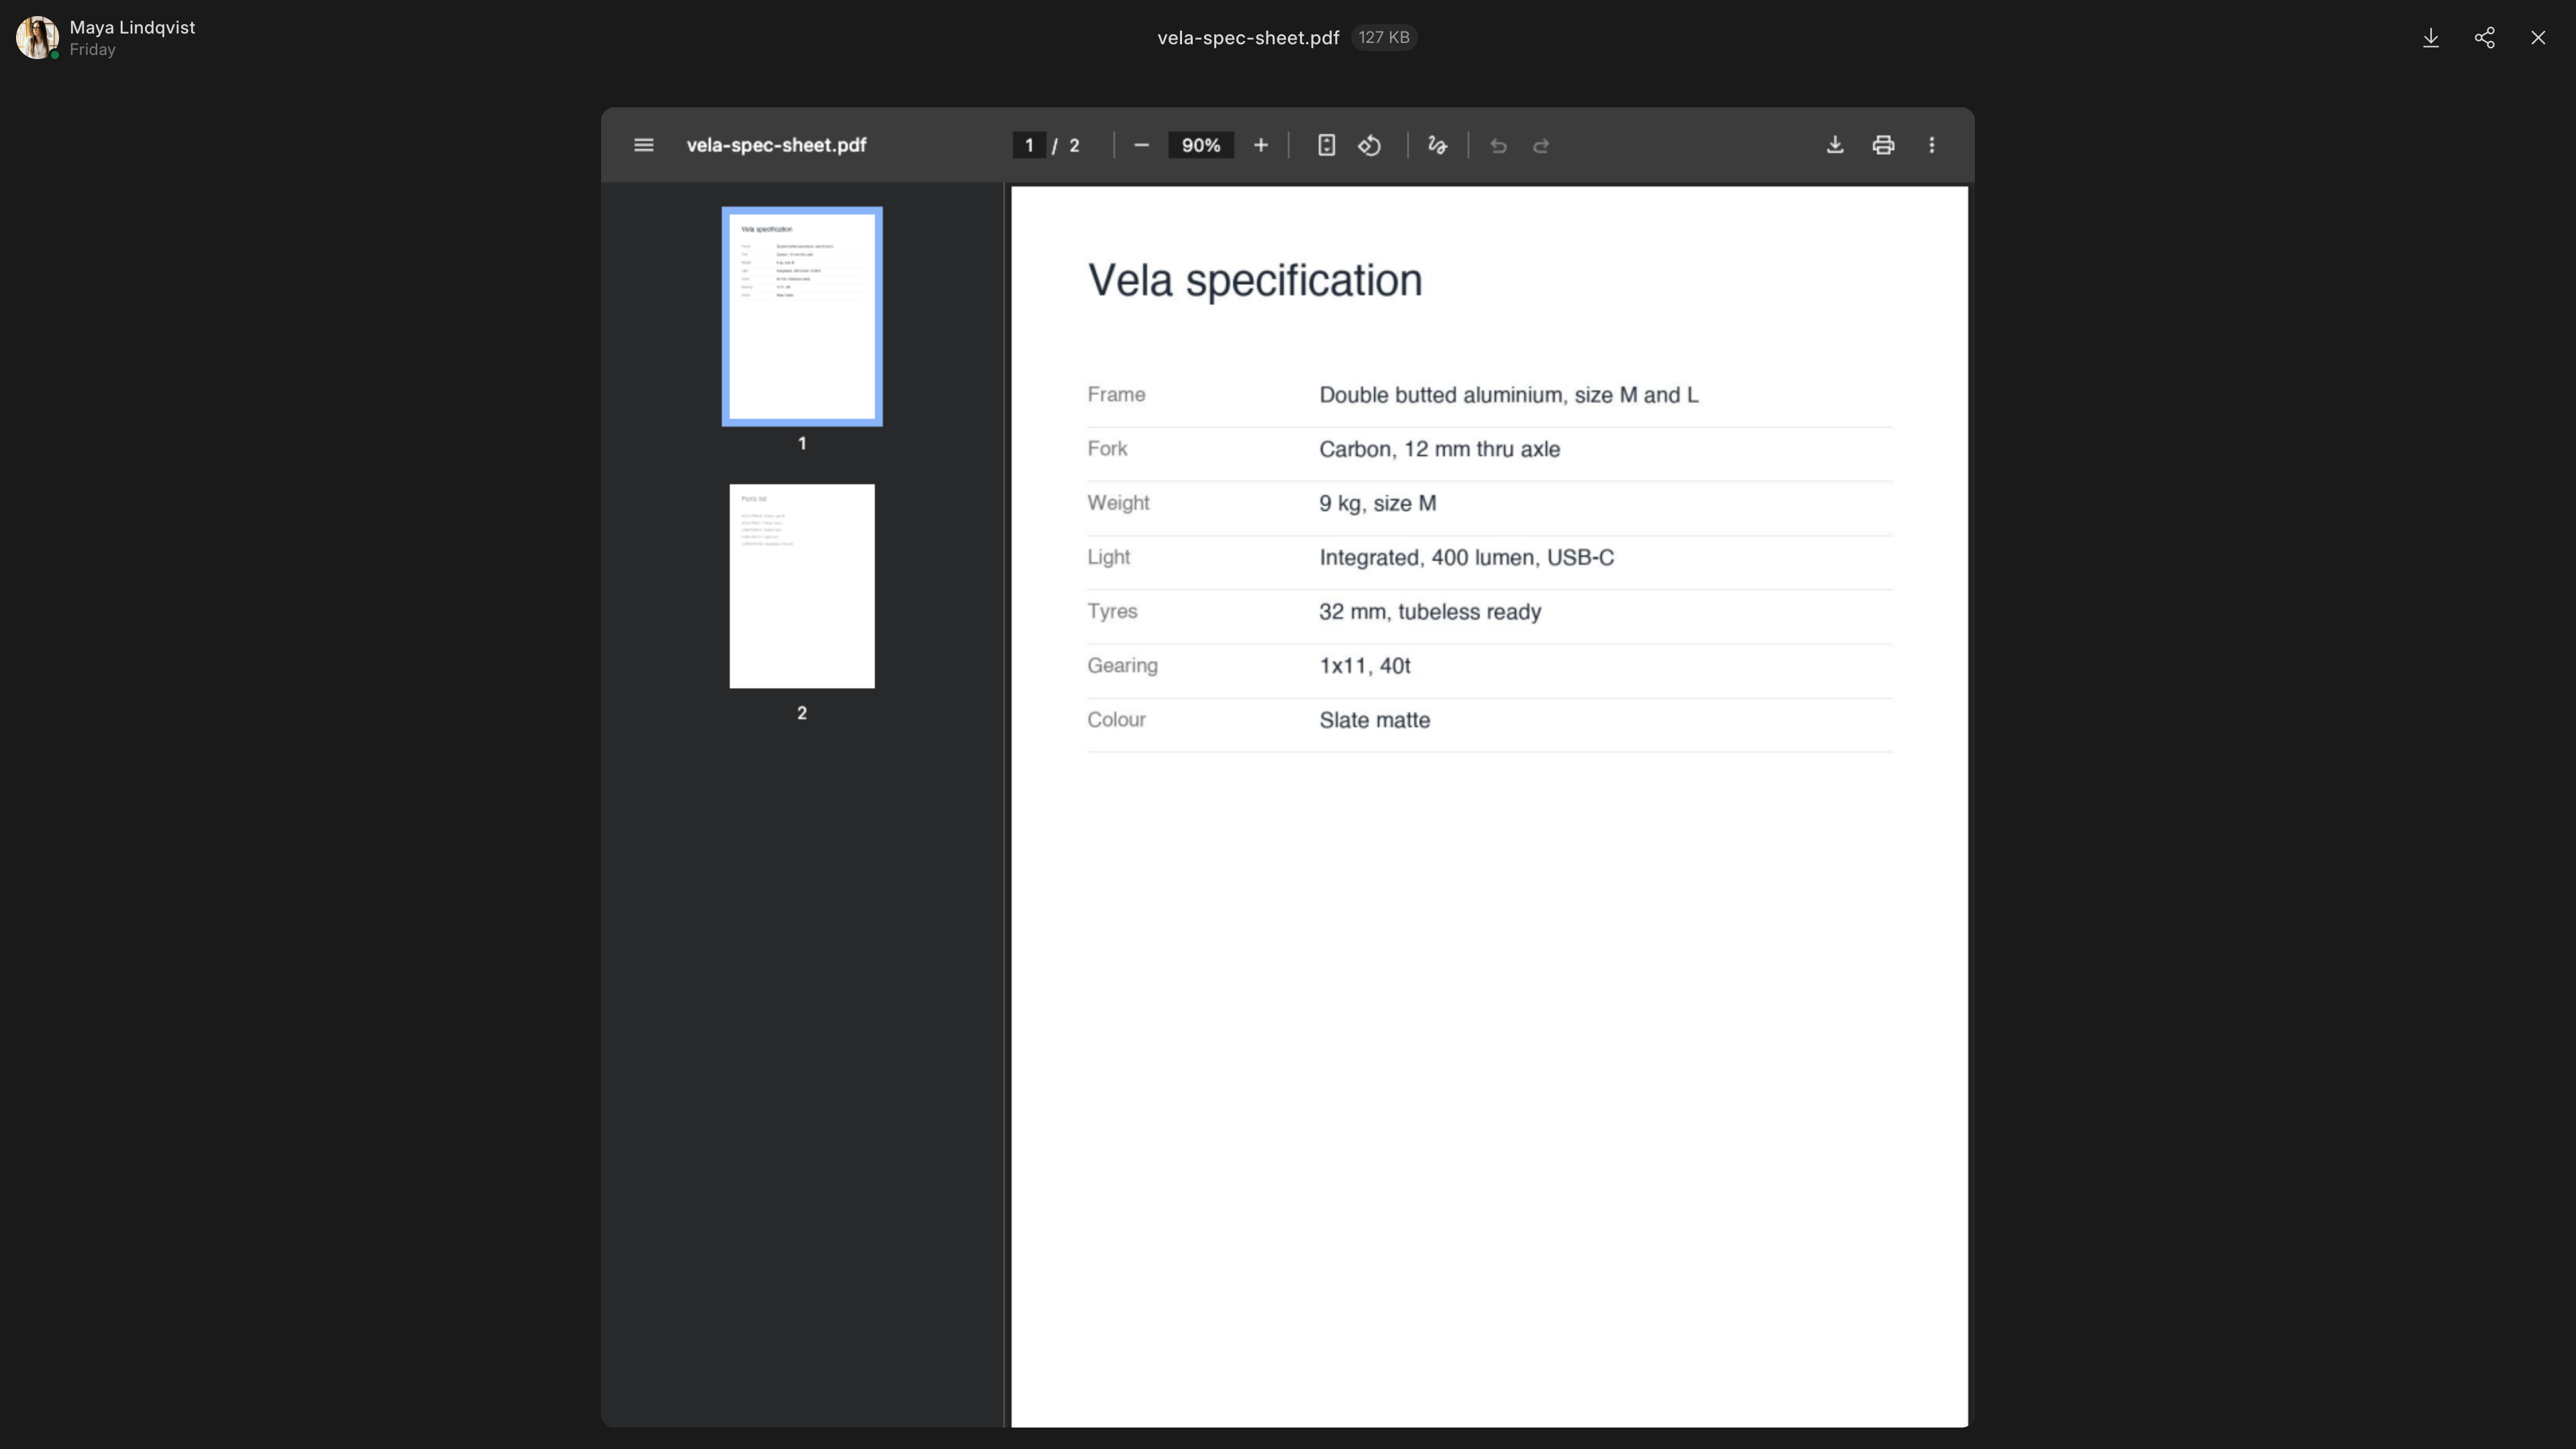Click the current page number field
The height and width of the screenshot is (1449, 2576).
point(1029,145)
